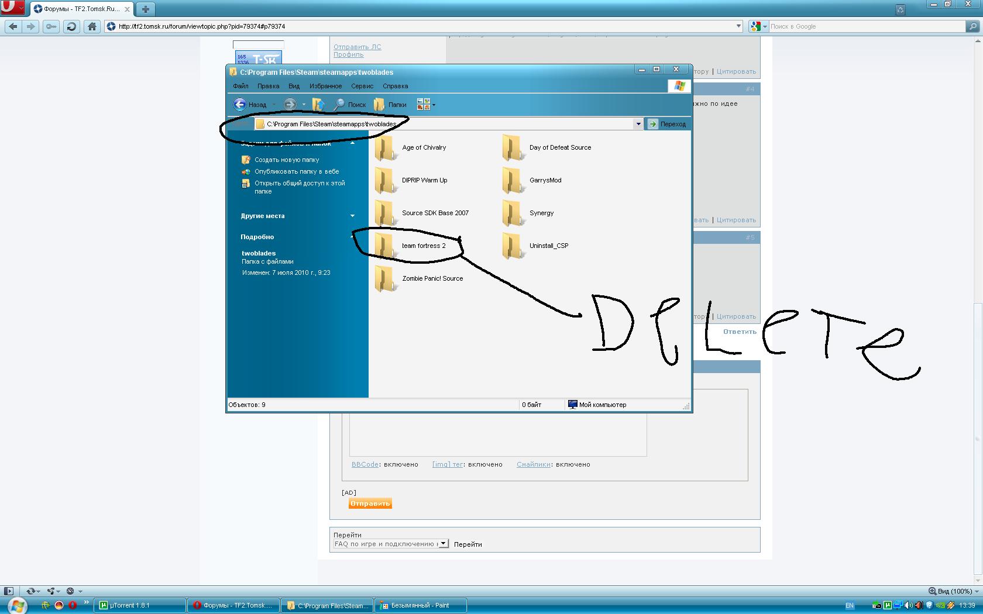The height and width of the screenshot is (614, 983).
Task: Expand the address bar history dropdown
Action: (738, 26)
